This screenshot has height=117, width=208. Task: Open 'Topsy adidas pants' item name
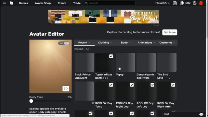[x=104, y=76]
